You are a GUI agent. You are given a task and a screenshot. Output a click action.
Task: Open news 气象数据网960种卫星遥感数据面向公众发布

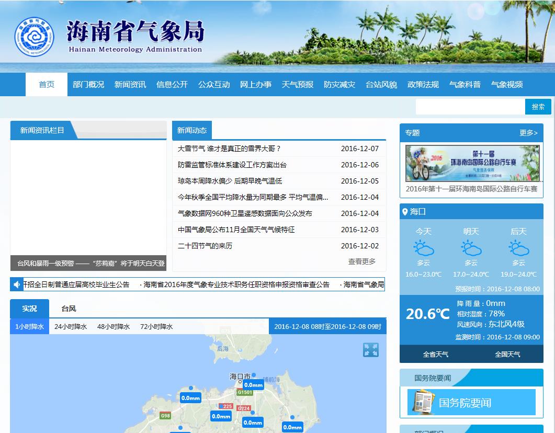coord(245,214)
